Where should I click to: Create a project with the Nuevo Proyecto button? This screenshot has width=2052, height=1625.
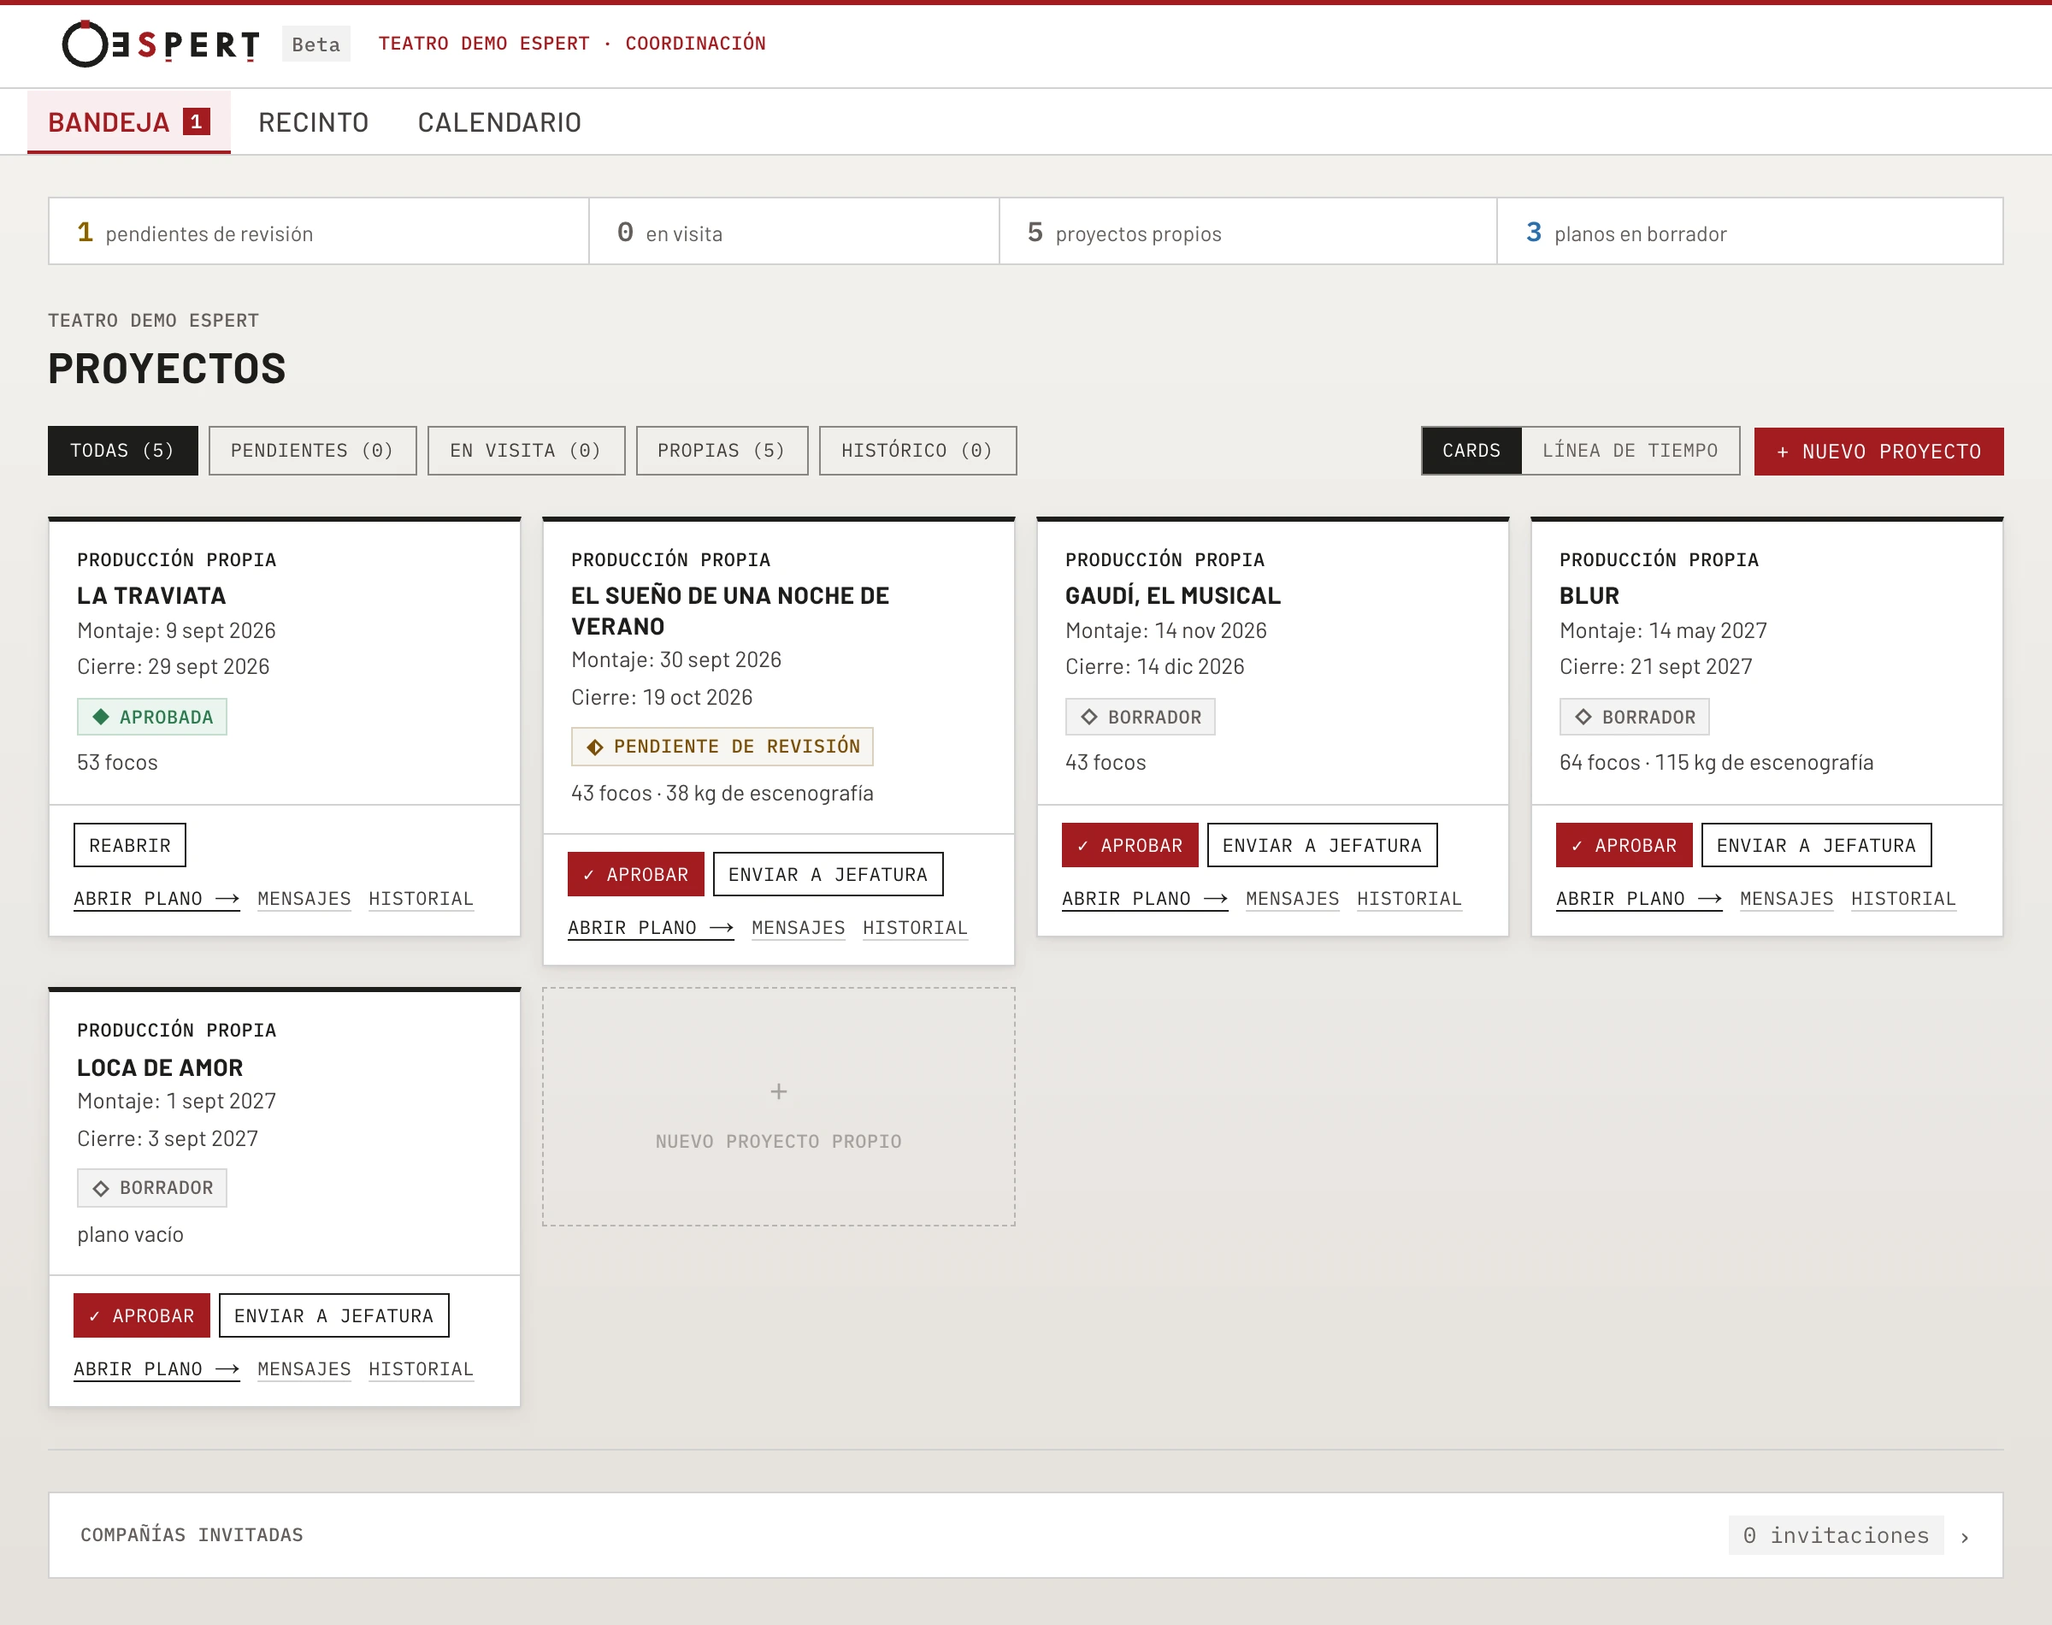tap(1878, 451)
